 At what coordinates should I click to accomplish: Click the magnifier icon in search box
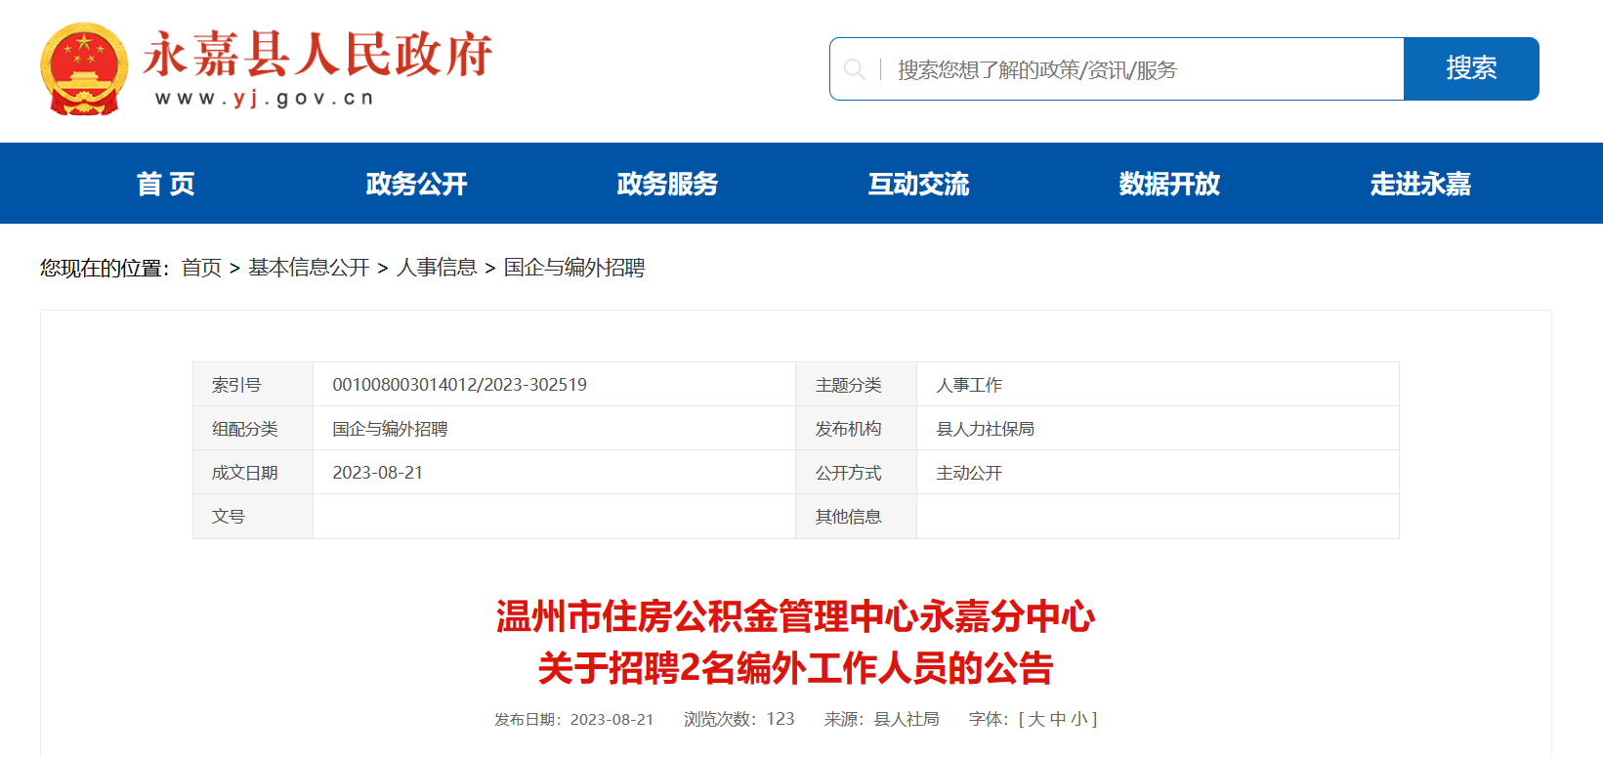point(855,69)
